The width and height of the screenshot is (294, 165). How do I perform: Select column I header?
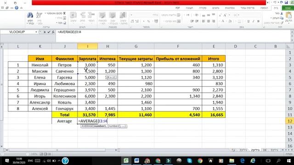pyautogui.click(x=87, y=46)
